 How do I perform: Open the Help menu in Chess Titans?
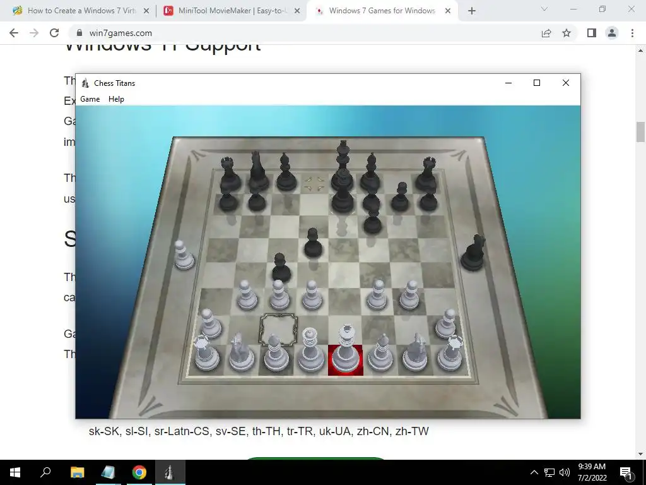coord(116,99)
